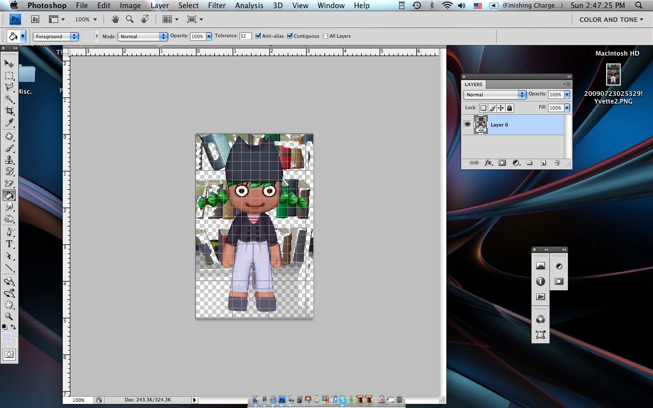Expand the COLOR AND TONE workspace switcher
This screenshot has height=408, width=653.
611,19
